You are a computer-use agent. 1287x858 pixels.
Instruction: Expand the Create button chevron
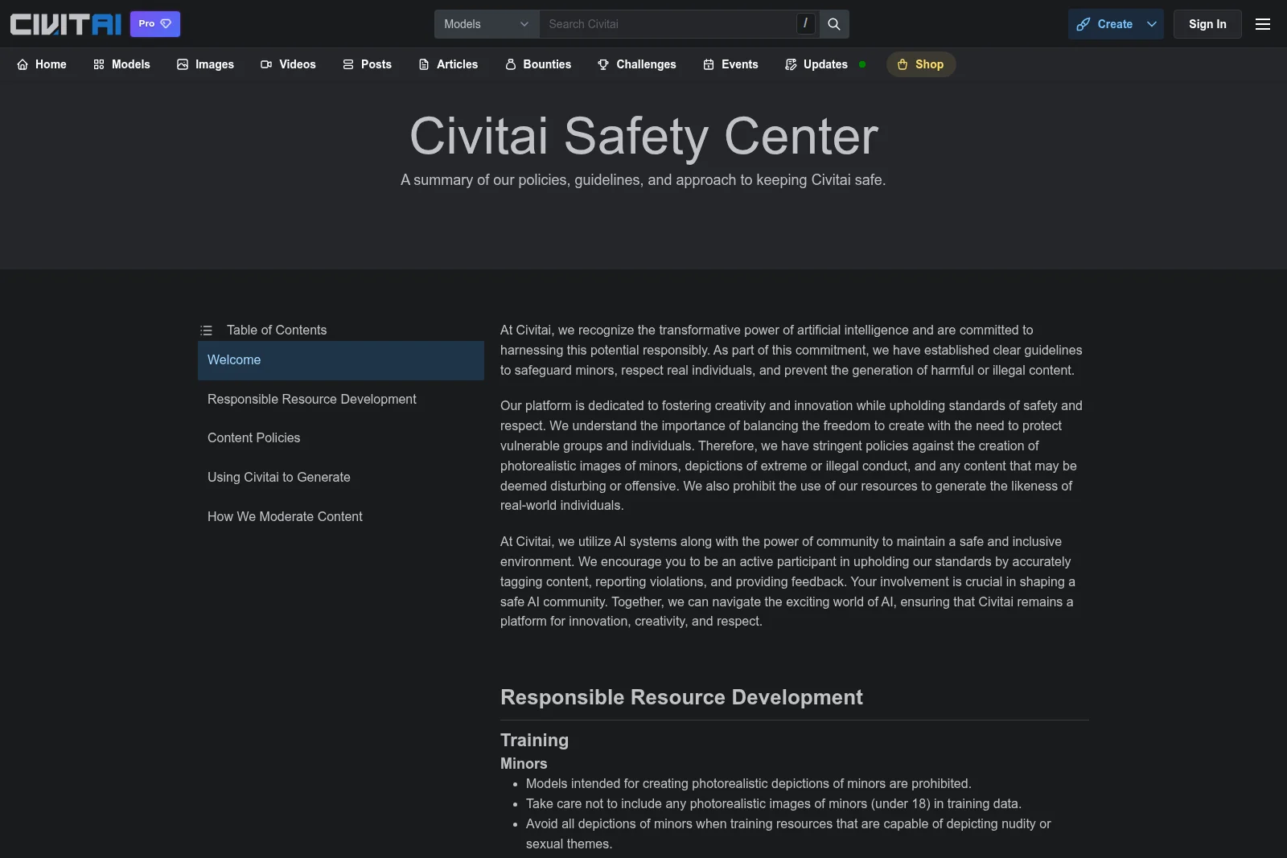pos(1151,24)
